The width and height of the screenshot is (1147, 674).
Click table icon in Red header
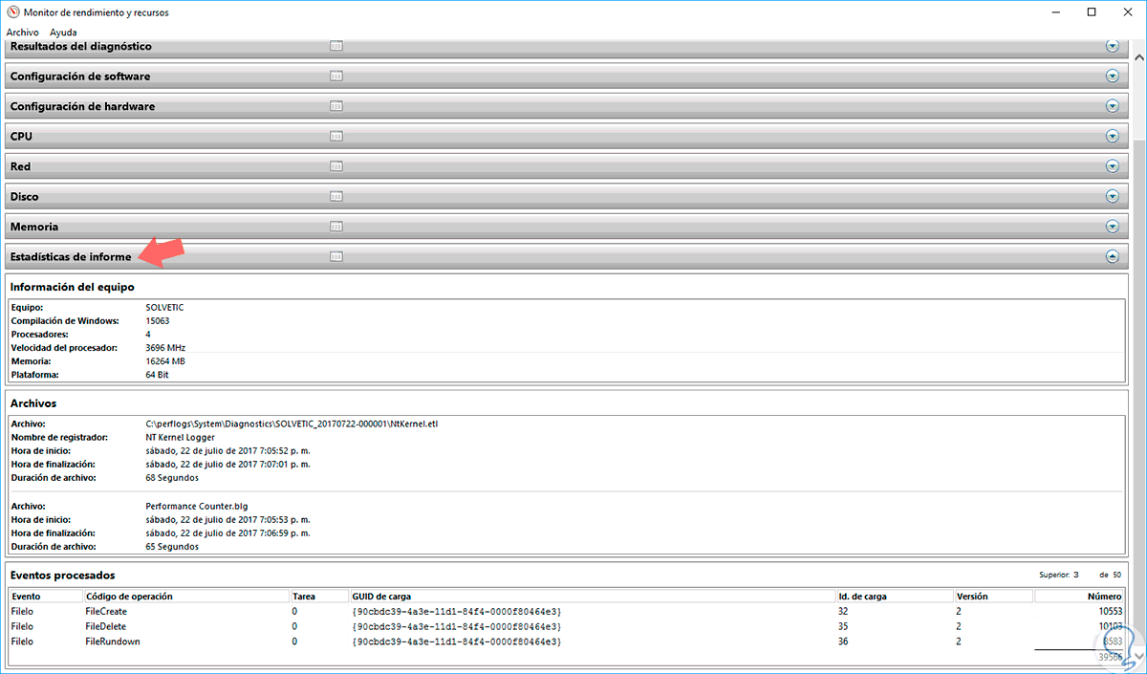pyautogui.click(x=335, y=166)
